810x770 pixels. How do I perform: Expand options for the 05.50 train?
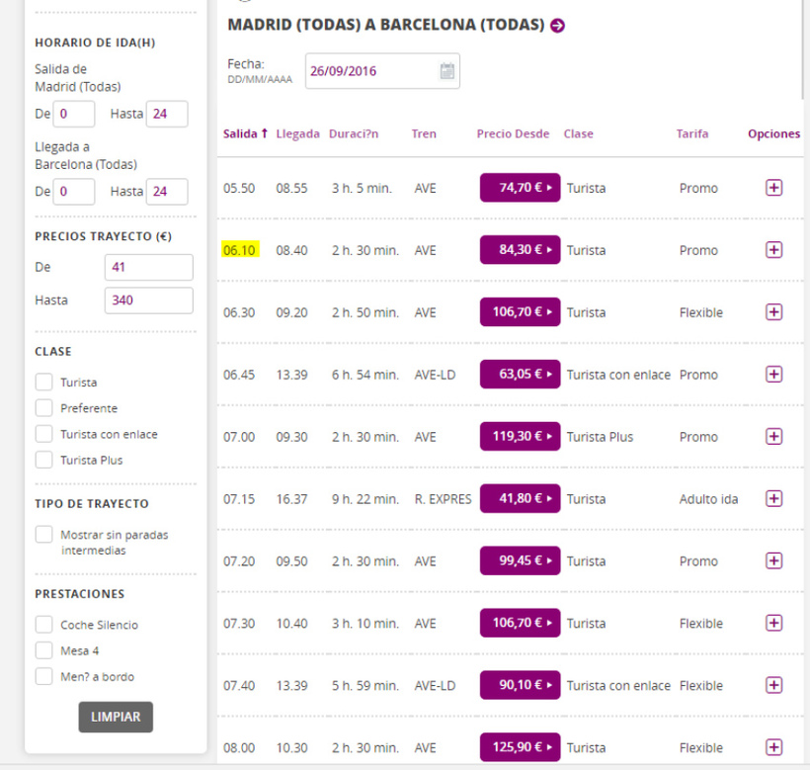(x=773, y=188)
